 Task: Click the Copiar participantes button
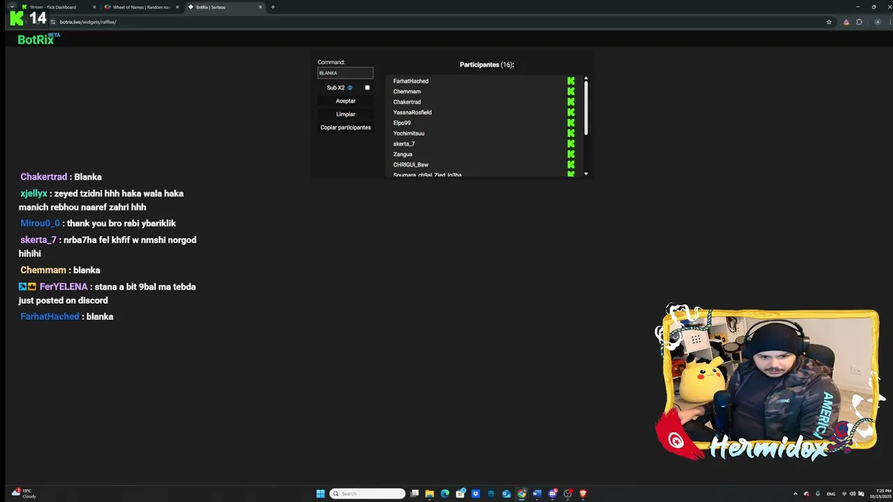345,128
